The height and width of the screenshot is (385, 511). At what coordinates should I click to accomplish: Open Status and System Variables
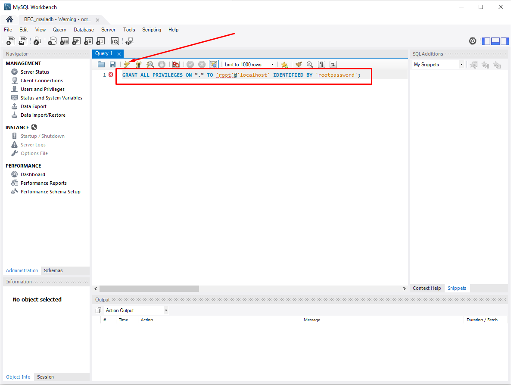point(52,98)
